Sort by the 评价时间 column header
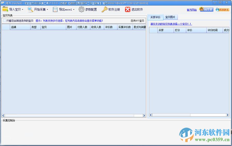Viewport: 232px width, 146px height. pos(214,30)
